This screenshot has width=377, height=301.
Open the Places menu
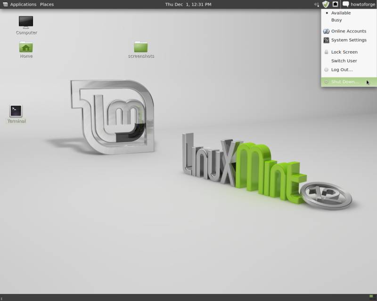[x=47, y=4]
